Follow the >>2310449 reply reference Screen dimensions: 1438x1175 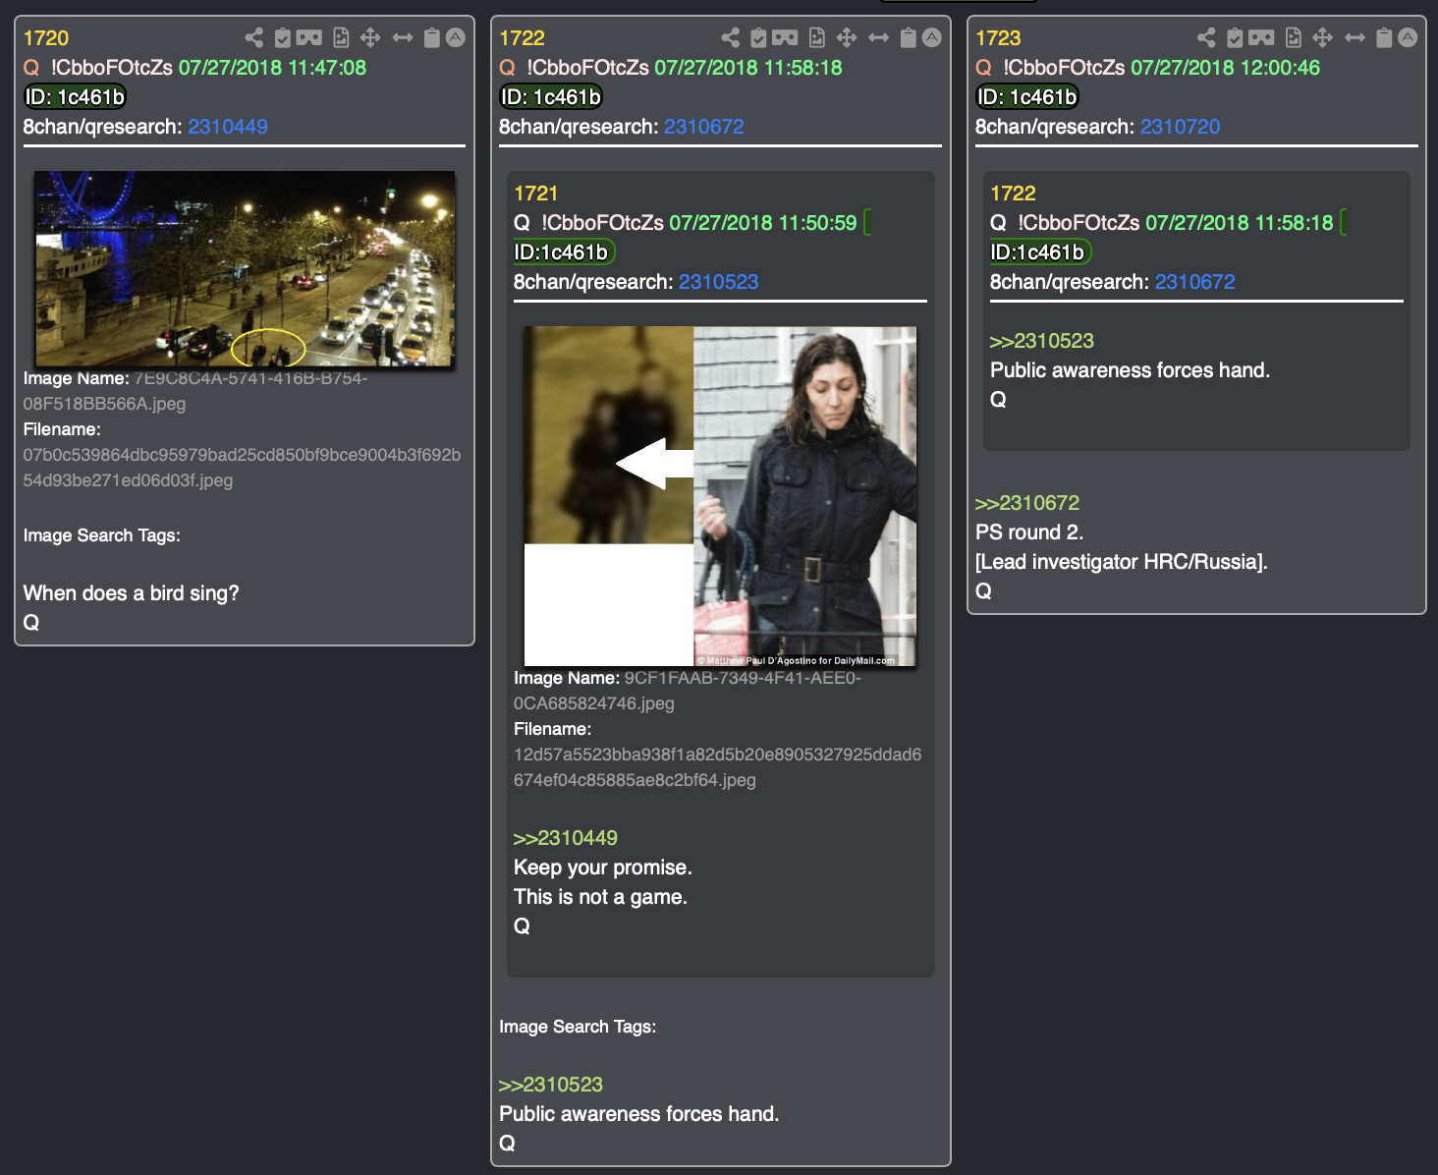click(x=566, y=838)
